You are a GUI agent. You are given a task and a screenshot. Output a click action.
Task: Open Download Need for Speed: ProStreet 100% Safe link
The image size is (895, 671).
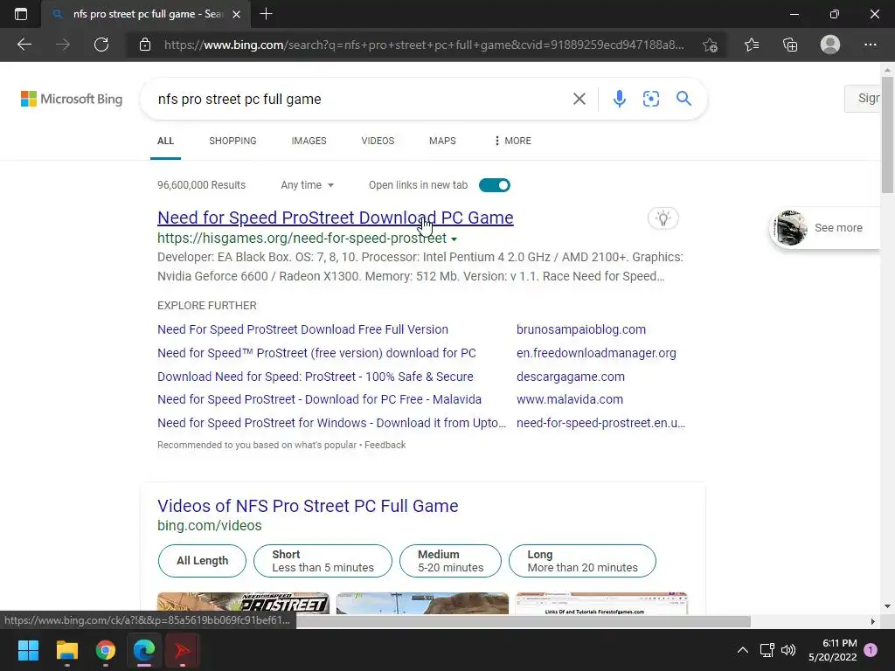pyautogui.click(x=315, y=377)
